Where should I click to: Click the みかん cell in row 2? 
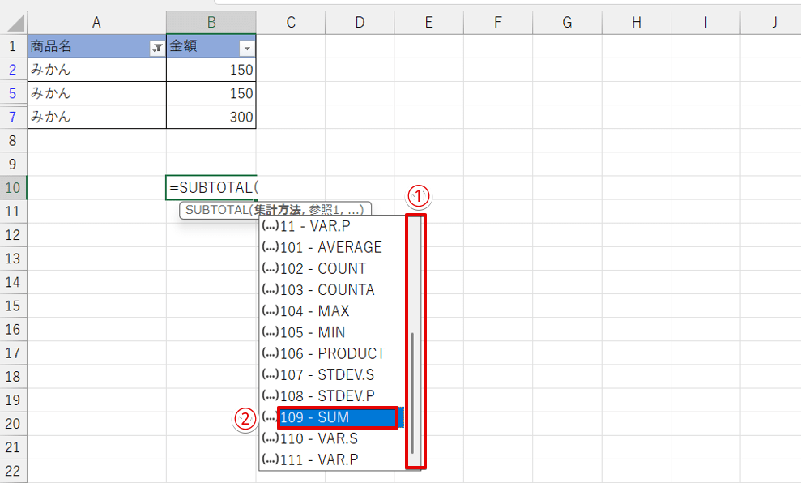(x=96, y=70)
